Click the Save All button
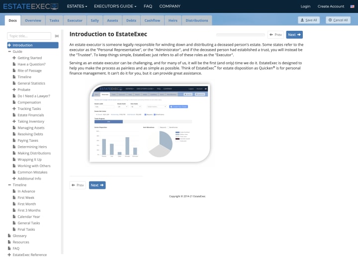 pyautogui.click(x=309, y=20)
